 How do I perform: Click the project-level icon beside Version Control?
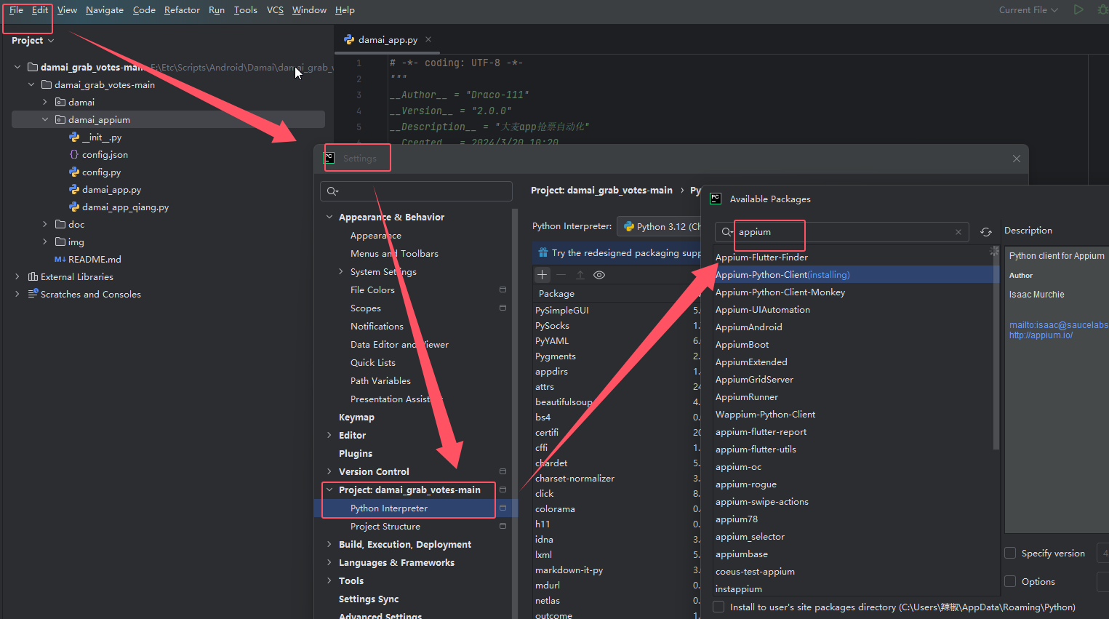click(x=503, y=471)
